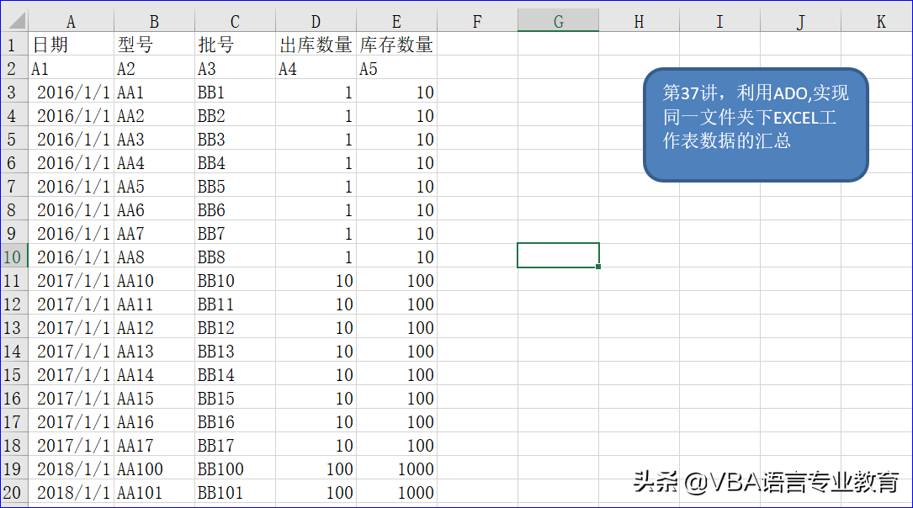Select column I header
Screen dimensions: 913x508
(x=719, y=22)
